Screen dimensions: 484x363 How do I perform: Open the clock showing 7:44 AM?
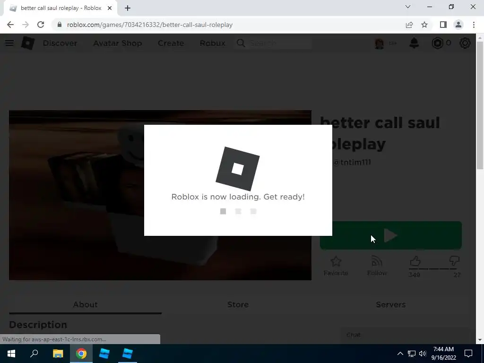tap(443, 354)
